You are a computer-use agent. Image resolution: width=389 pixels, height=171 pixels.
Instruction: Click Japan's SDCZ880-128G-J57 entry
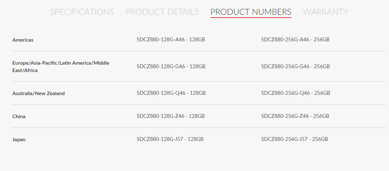170,139
